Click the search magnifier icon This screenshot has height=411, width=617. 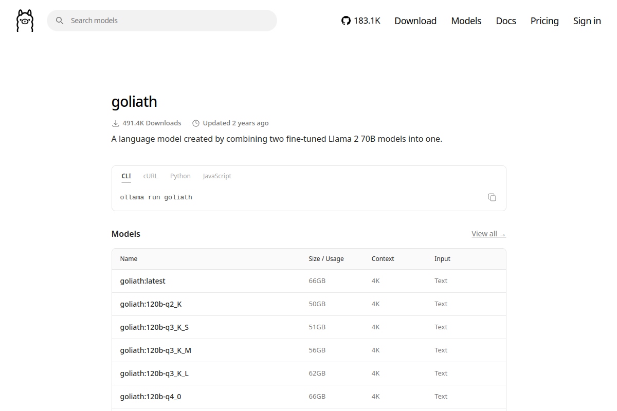pos(60,21)
